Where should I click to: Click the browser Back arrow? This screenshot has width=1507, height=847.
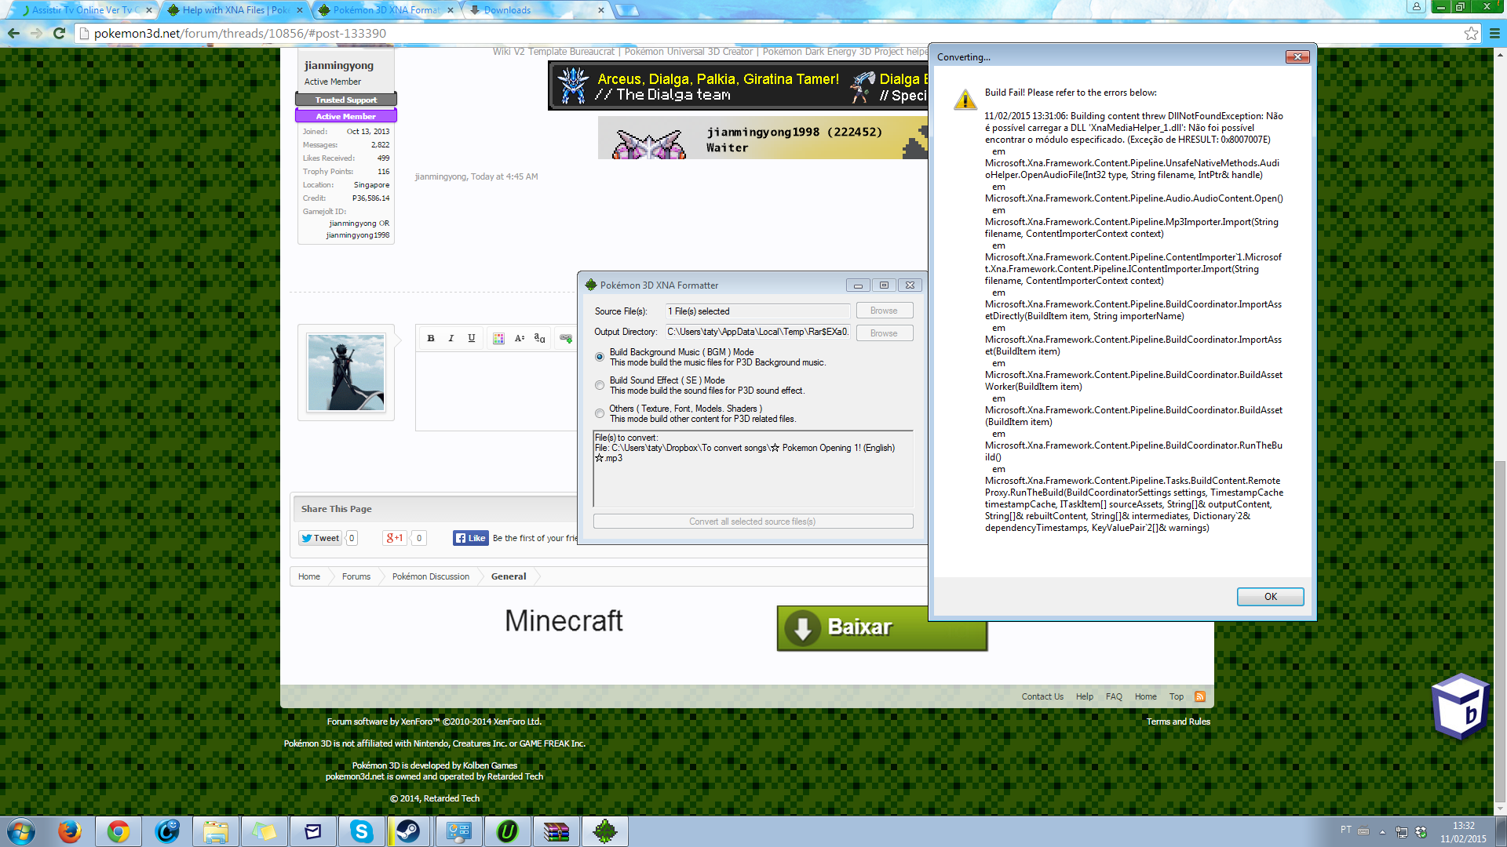click(x=13, y=33)
